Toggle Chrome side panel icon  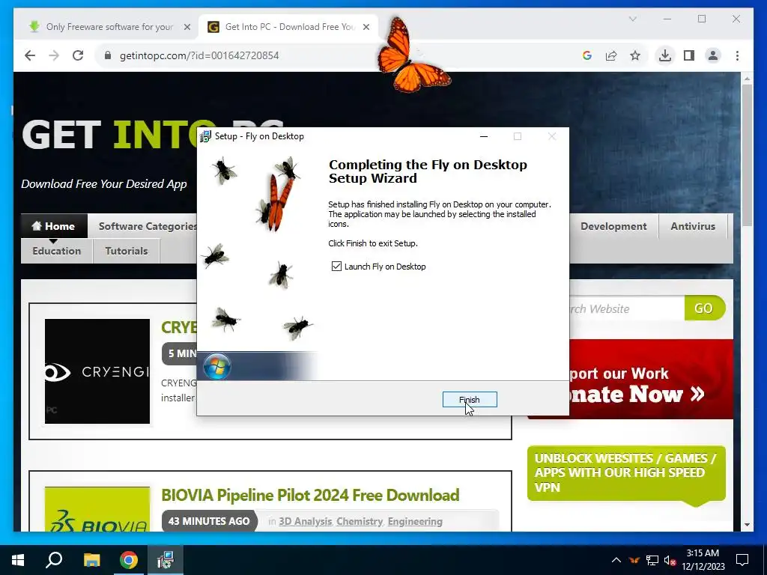coord(689,55)
